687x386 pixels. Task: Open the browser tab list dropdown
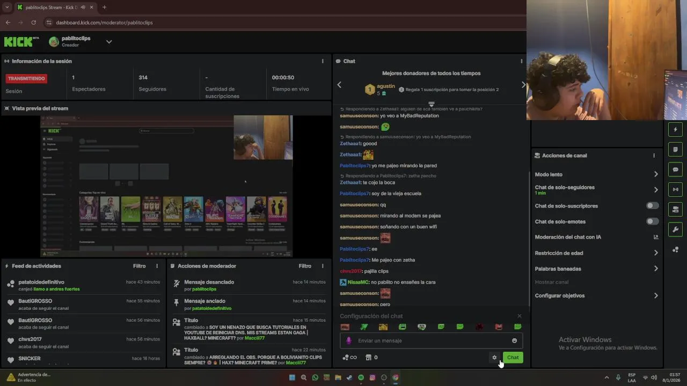tap(7, 7)
